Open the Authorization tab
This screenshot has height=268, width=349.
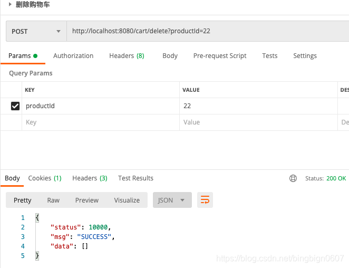point(73,56)
